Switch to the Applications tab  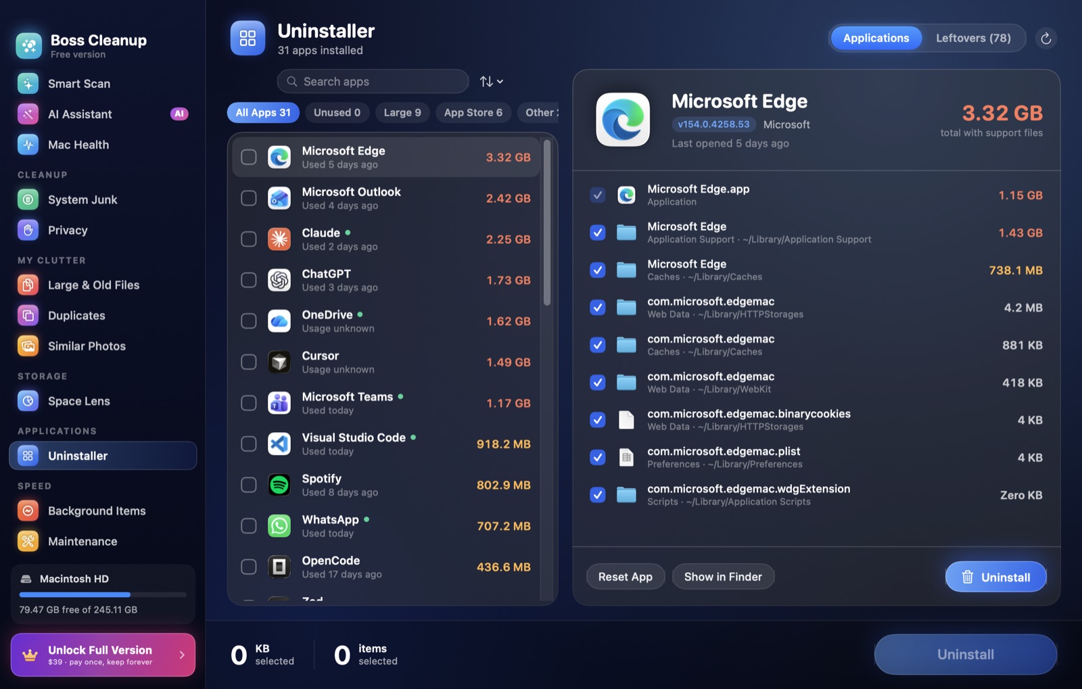pyautogui.click(x=876, y=38)
